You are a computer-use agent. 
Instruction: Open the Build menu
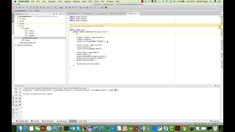tap(84, 1)
